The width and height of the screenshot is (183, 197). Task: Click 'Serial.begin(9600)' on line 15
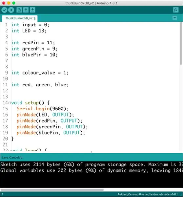[x=42, y=109]
